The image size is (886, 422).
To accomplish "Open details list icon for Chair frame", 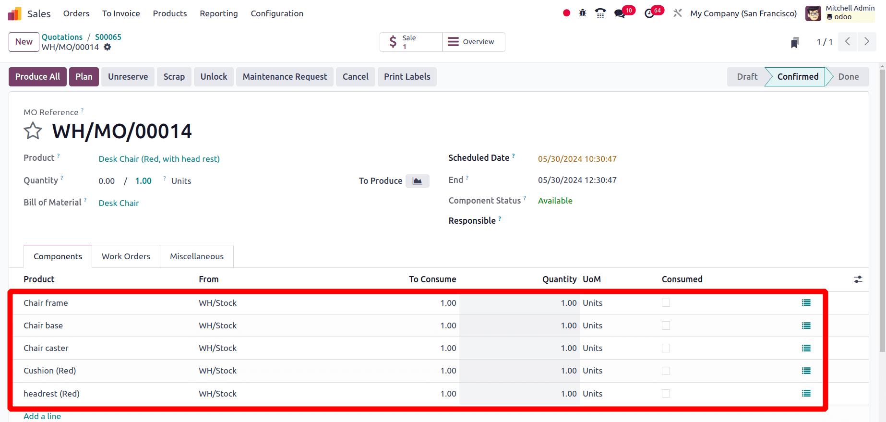I will pyautogui.click(x=806, y=303).
